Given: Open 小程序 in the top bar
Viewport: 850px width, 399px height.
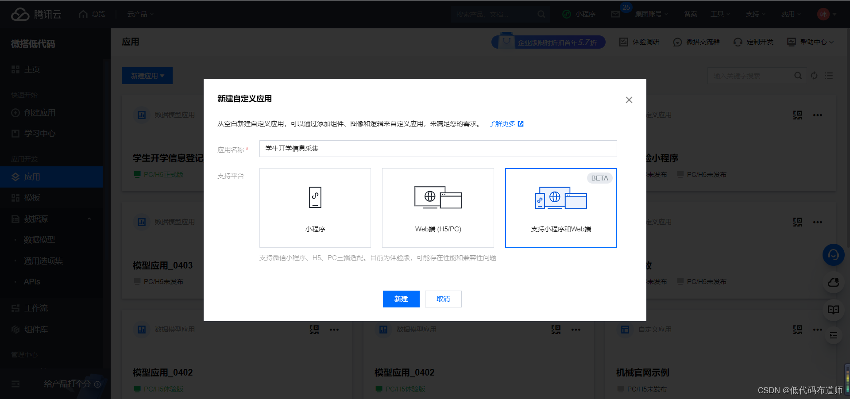Looking at the screenshot, I should pyautogui.click(x=579, y=14).
